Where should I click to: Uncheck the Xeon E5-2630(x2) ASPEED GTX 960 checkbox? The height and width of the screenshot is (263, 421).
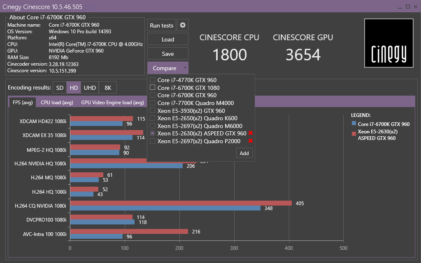(153, 133)
